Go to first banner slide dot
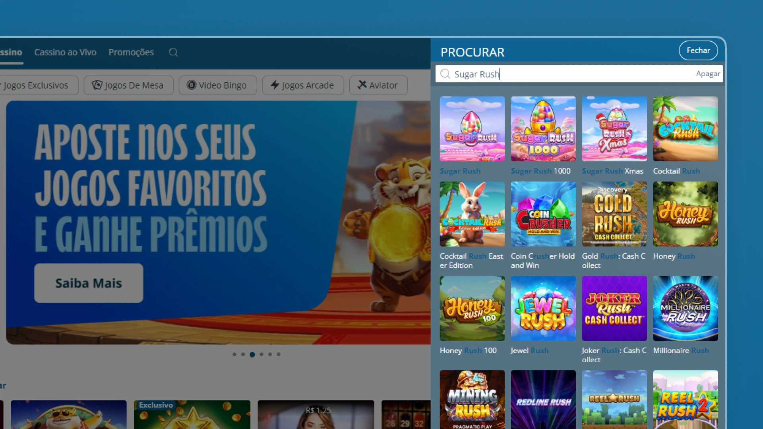The height and width of the screenshot is (429, 763). tap(234, 354)
